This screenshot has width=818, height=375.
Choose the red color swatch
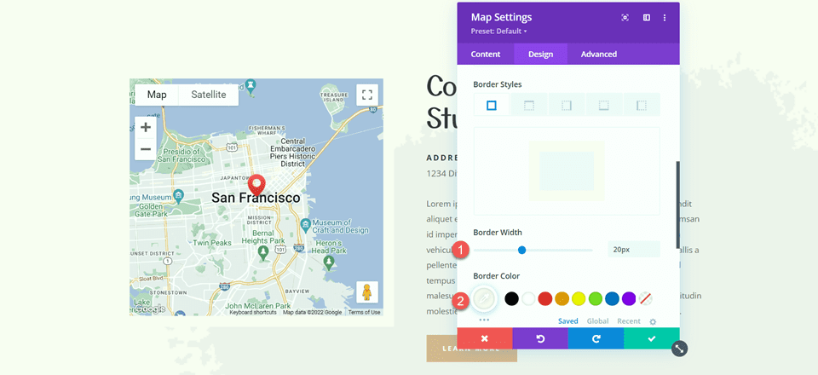(545, 299)
